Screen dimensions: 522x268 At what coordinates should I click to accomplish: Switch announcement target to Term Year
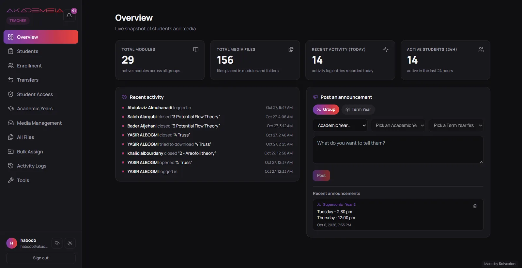point(358,110)
